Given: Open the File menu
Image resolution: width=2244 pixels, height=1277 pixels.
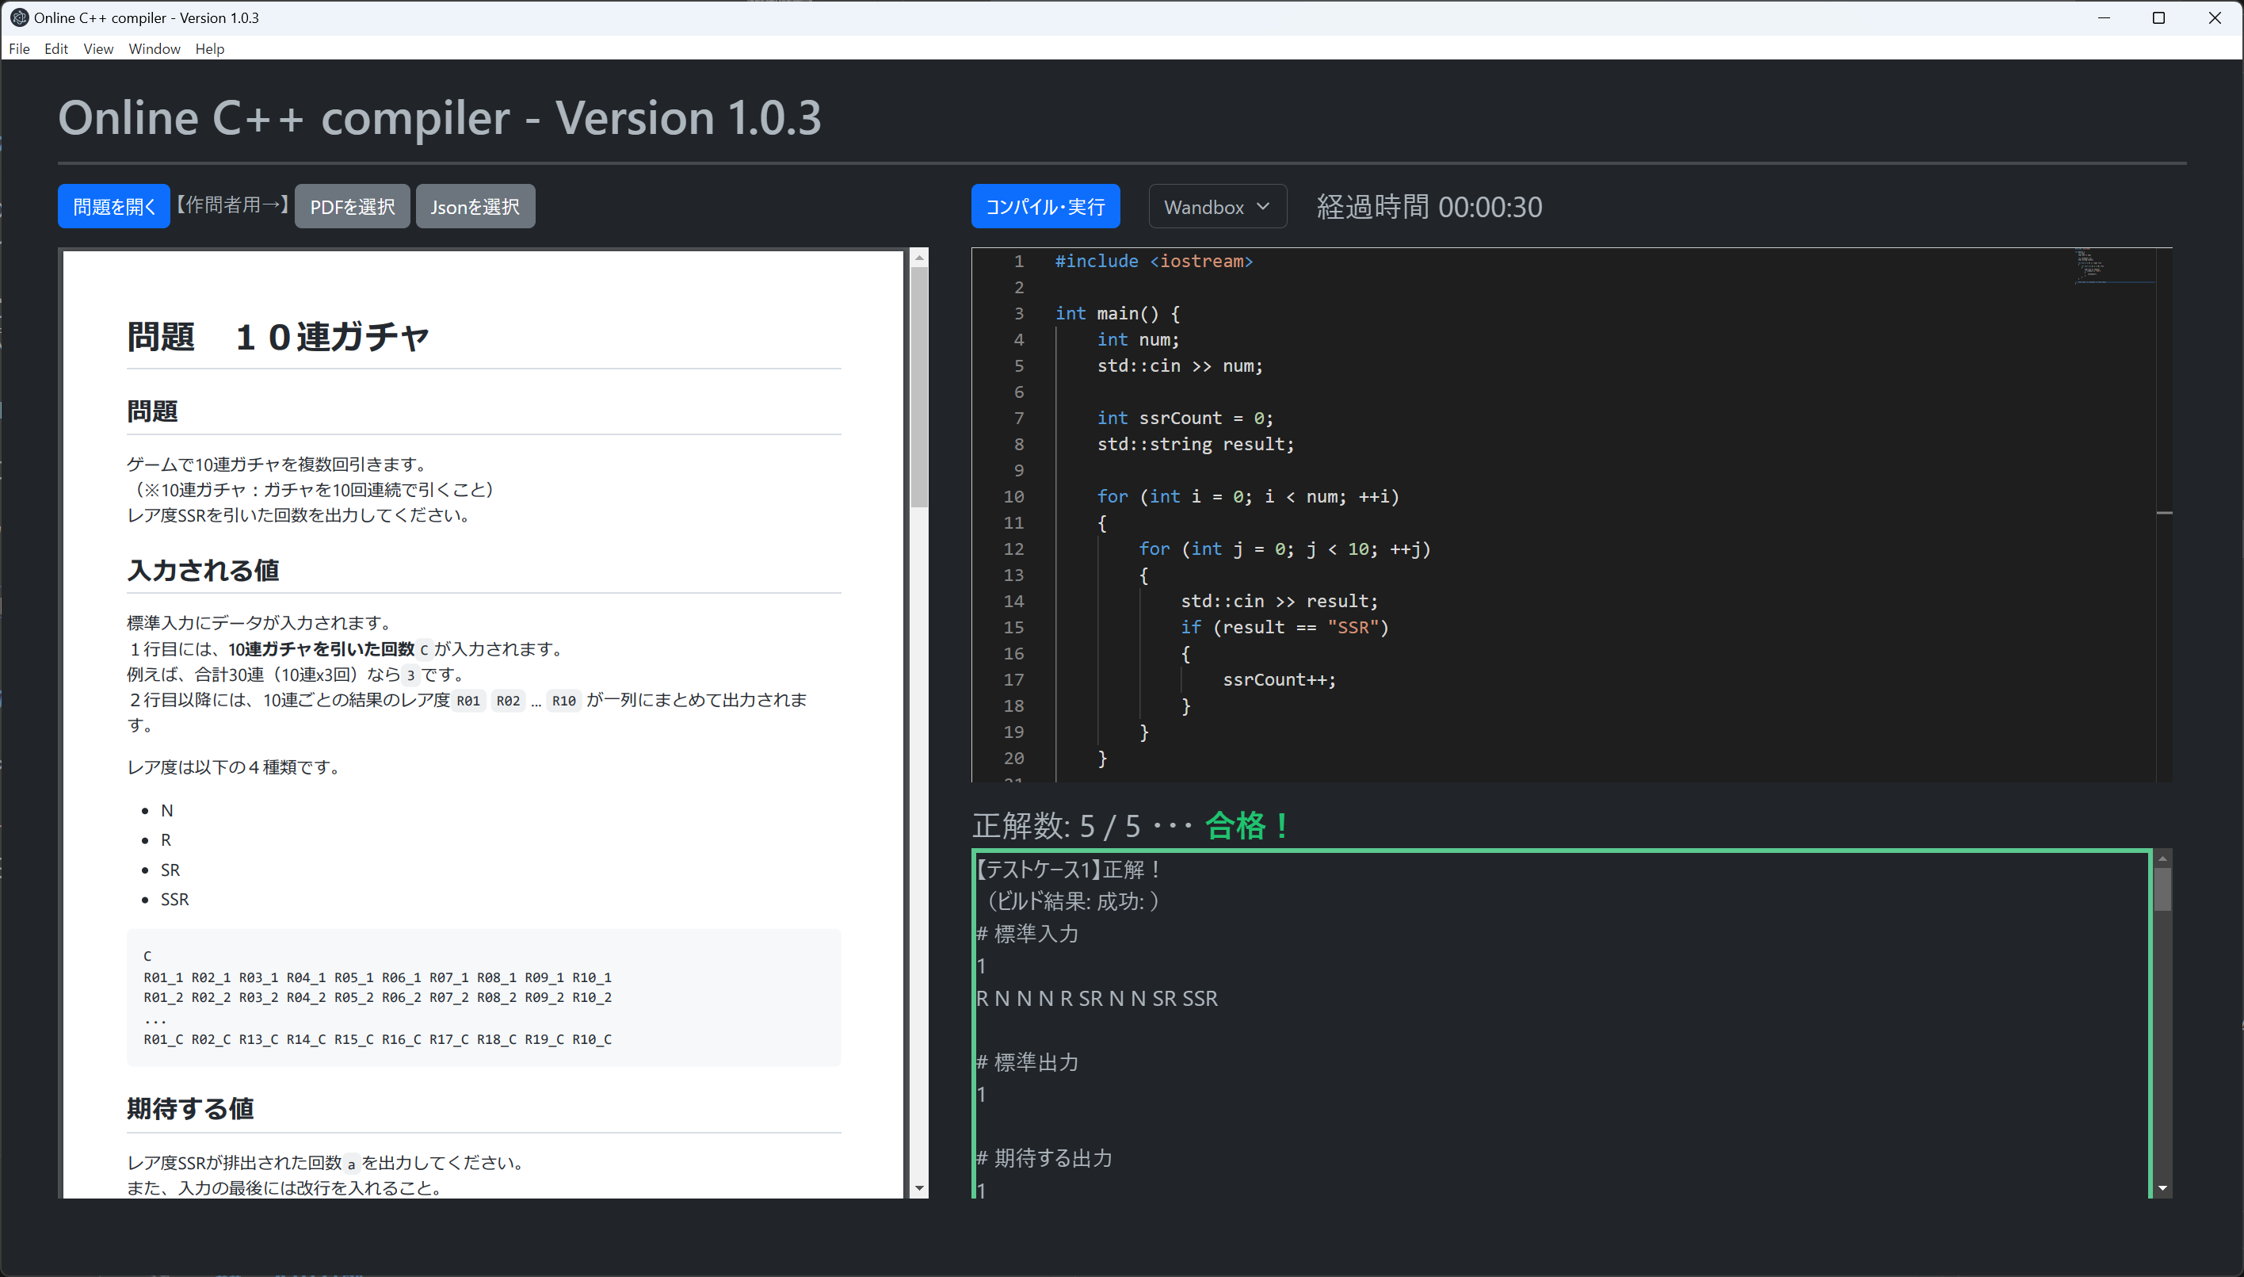Looking at the screenshot, I should [x=19, y=49].
